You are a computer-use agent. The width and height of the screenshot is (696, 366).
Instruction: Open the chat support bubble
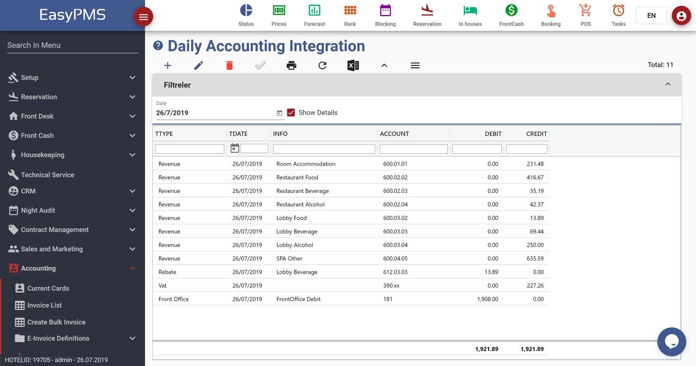pyautogui.click(x=671, y=342)
